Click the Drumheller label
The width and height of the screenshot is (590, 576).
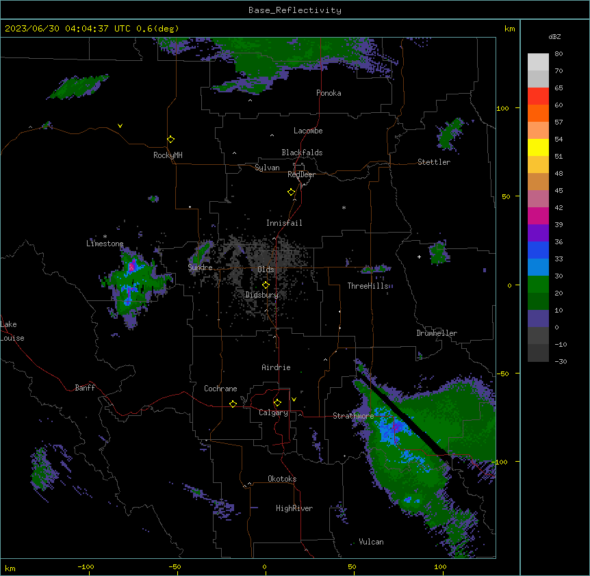click(437, 333)
